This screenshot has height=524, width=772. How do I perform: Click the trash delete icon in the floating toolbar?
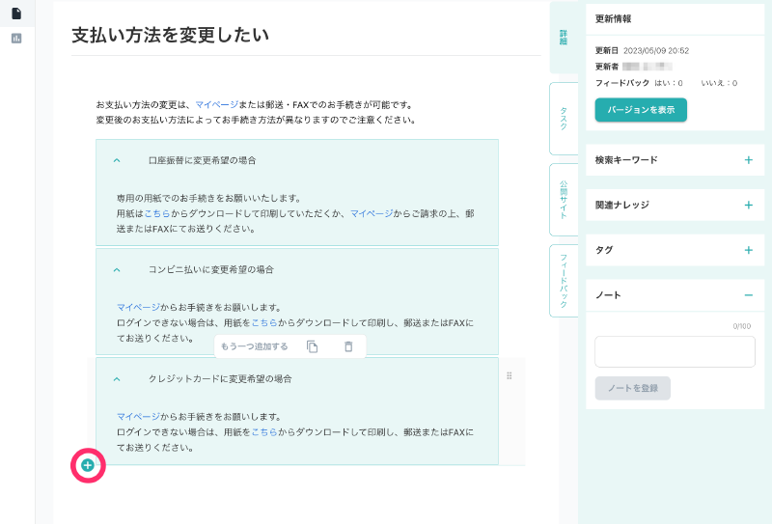pos(348,346)
